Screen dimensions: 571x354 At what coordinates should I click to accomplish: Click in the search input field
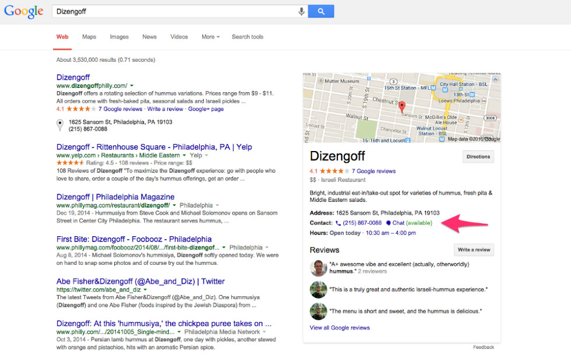click(x=174, y=11)
